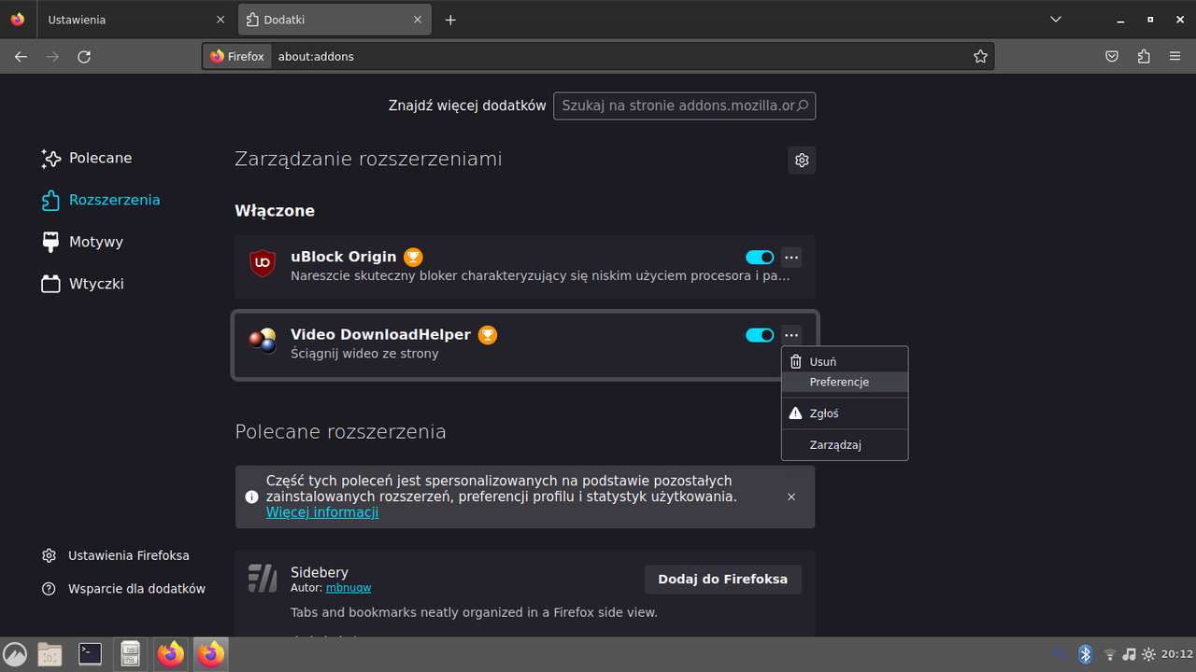Open a new tab with the plus button
This screenshot has height=672, width=1196.
tap(450, 20)
